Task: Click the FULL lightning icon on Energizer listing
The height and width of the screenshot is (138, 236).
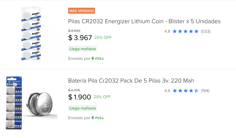Action: pos(93,58)
